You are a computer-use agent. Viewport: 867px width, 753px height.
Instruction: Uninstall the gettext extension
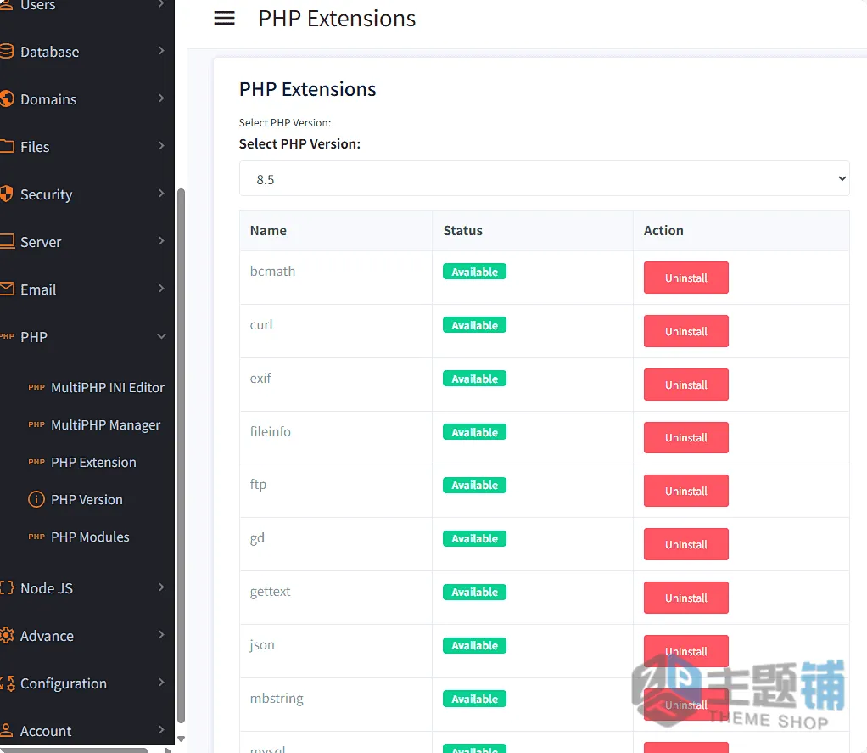(x=685, y=598)
